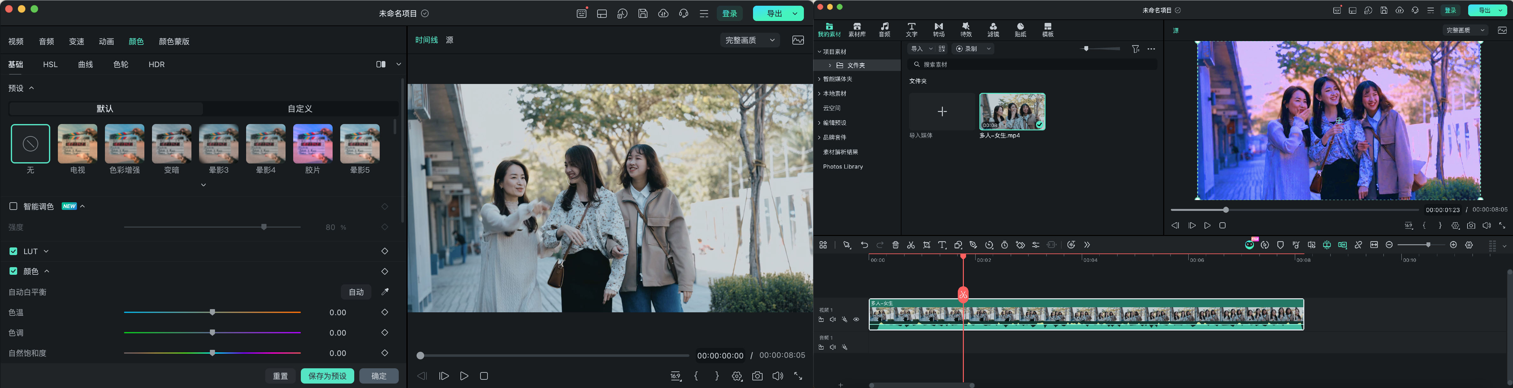Click the Text tool icon in the timeline toolbar
The width and height of the screenshot is (1513, 388).
(942, 245)
